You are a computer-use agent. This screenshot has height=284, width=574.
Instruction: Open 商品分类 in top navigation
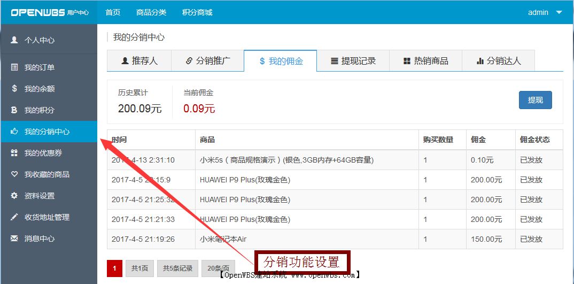tap(151, 12)
